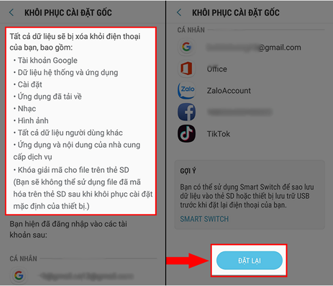Screen dimensions: 333x286
Task: Select the @gmail.com account entry
Action: tap(254, 47)
